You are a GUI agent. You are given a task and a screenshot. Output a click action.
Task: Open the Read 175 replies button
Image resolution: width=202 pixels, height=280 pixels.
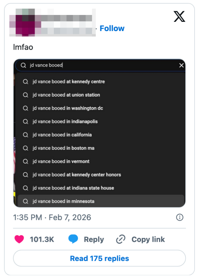click(99, 258)
